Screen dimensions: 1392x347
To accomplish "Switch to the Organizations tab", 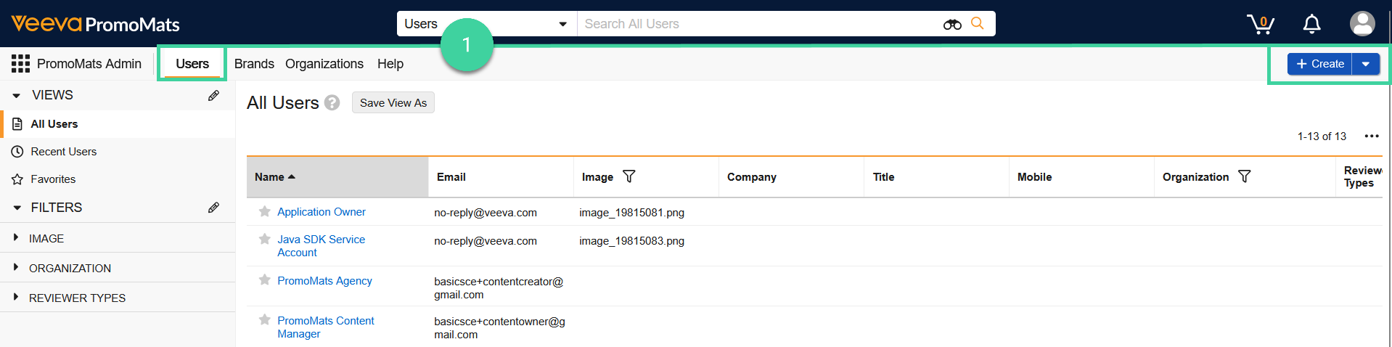I will pyautogui.click(x=324, y=64).
